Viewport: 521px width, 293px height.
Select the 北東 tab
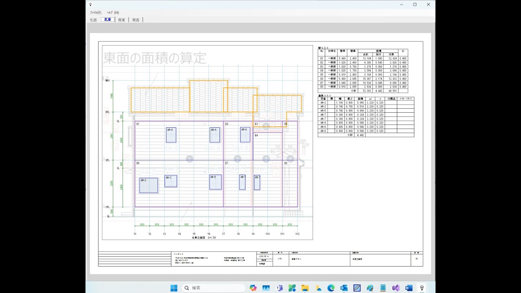107,20
